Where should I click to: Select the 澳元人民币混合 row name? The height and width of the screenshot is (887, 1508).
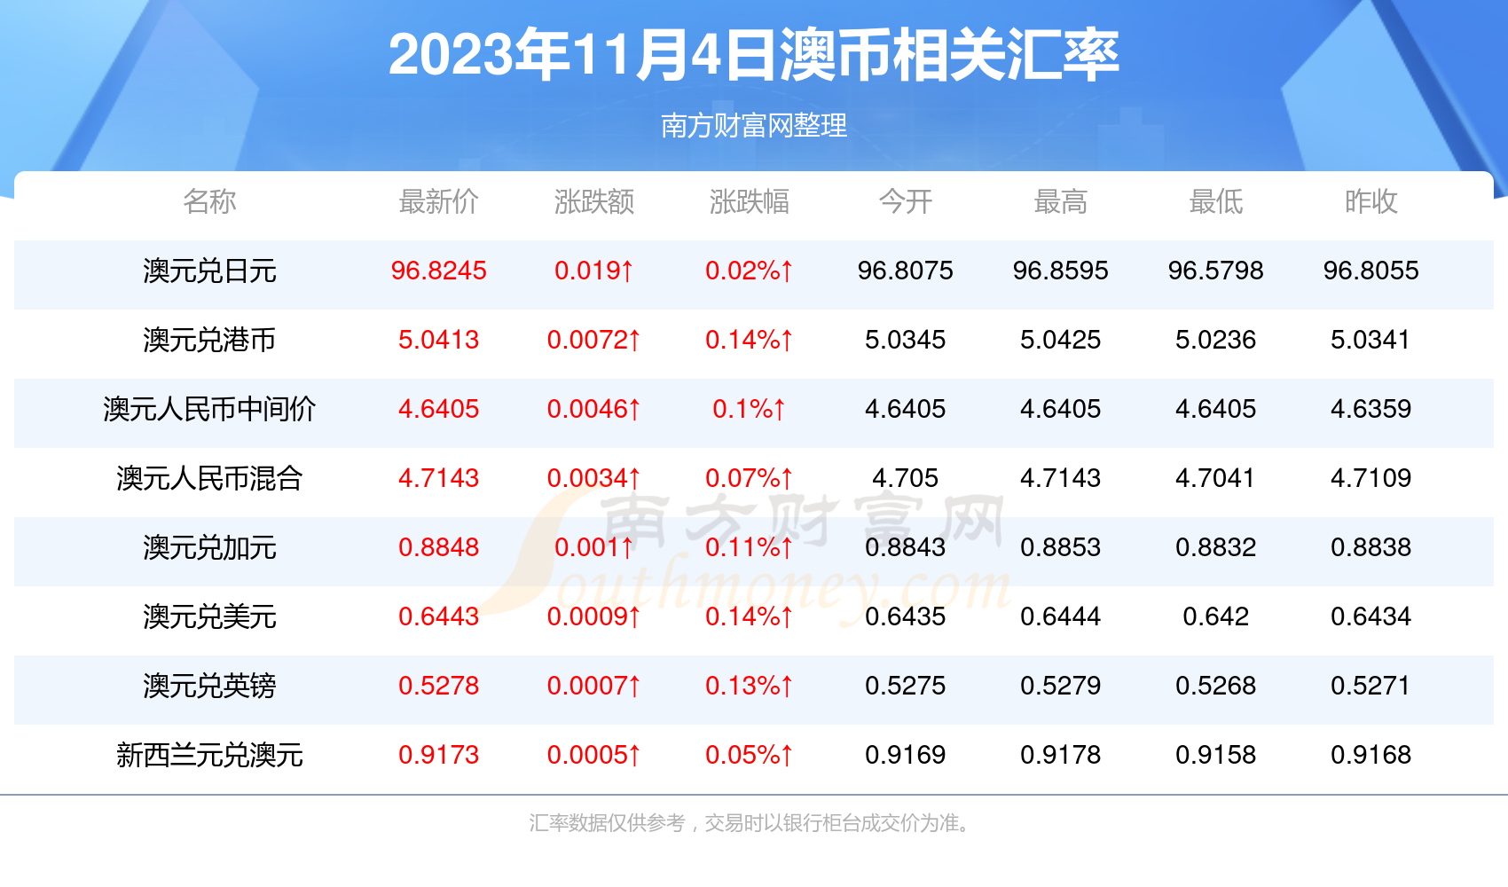(x=209, y=478)
